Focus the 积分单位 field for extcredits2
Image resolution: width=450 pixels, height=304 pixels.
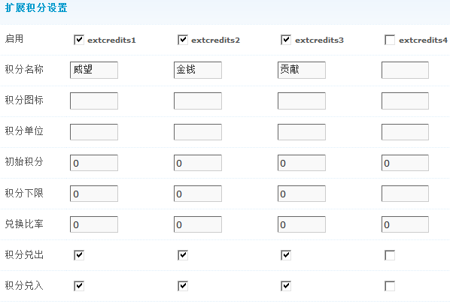tap(198, 132)
